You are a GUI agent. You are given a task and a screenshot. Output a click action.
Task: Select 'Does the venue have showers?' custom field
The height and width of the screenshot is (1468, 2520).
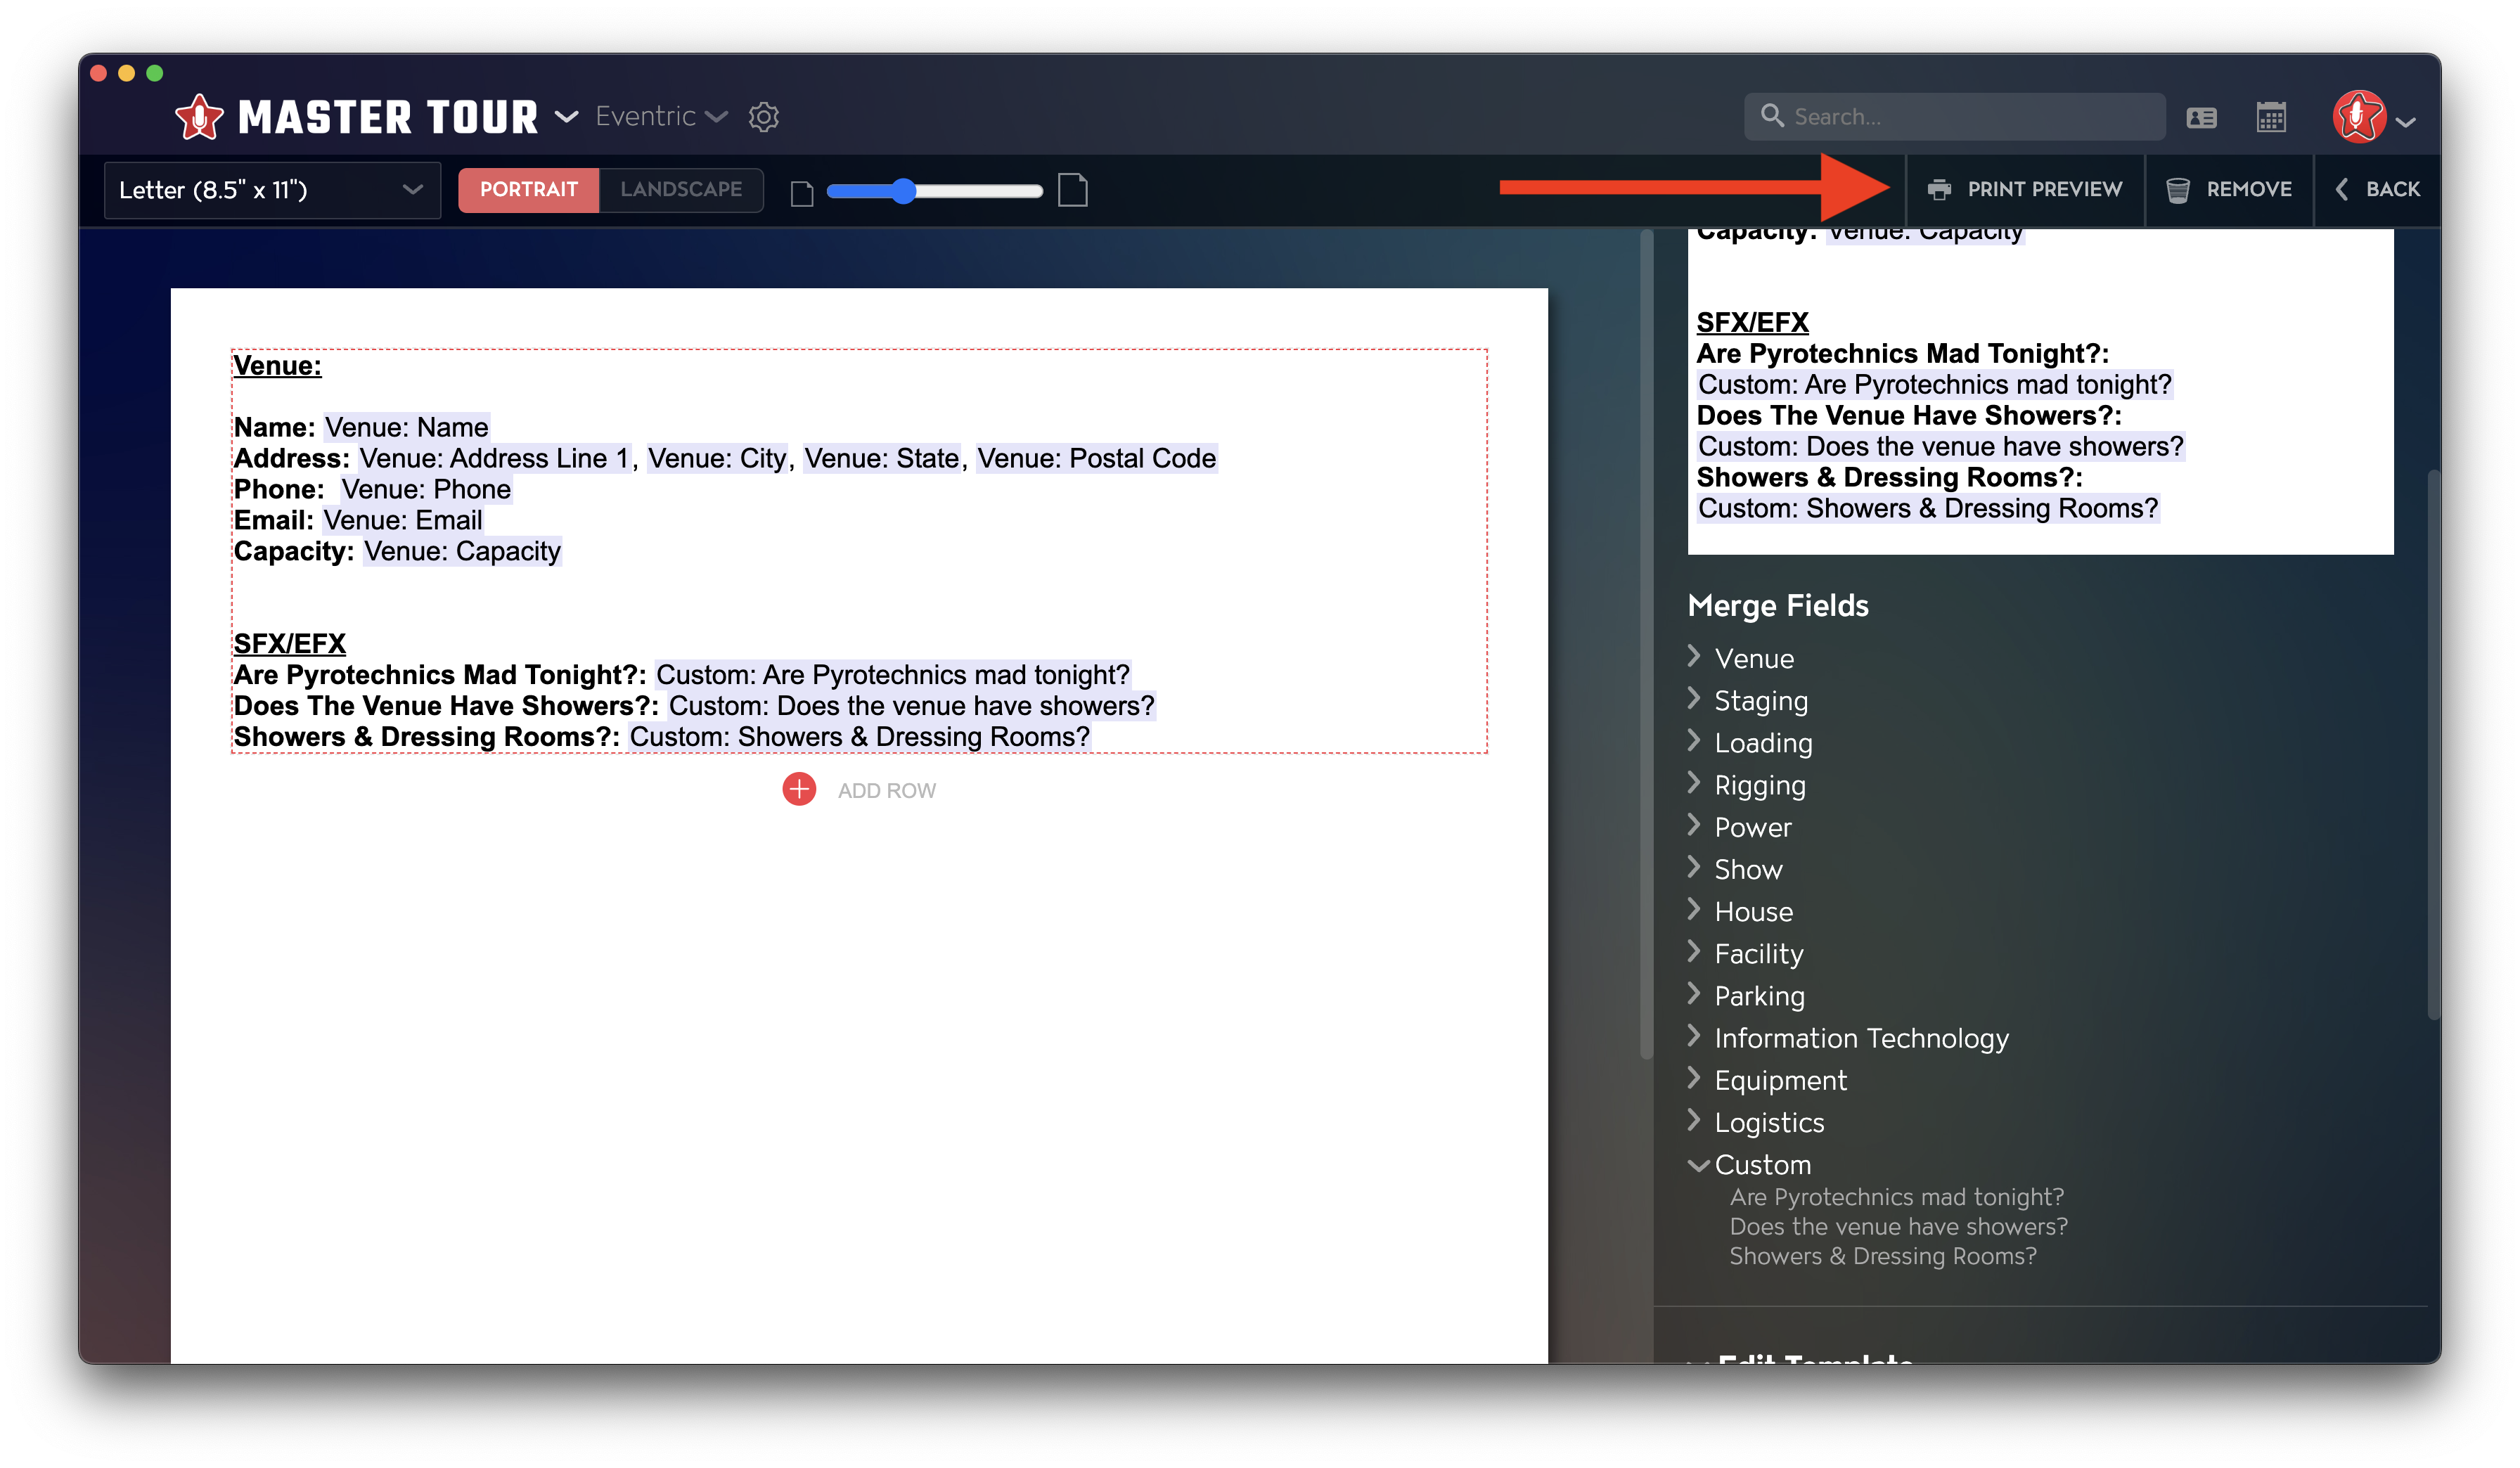1898,1226
